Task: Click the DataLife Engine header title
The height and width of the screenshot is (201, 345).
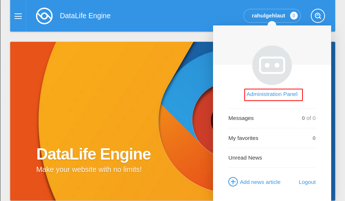Action: [85, 16]
